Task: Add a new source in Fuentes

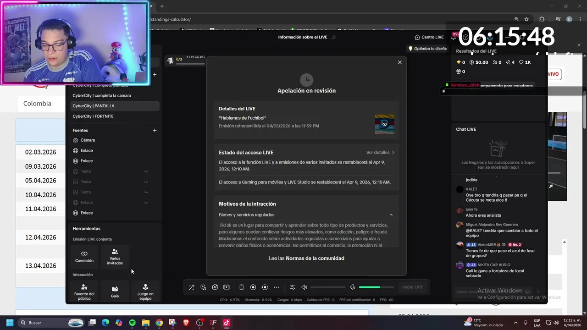Action: [155, 131]
